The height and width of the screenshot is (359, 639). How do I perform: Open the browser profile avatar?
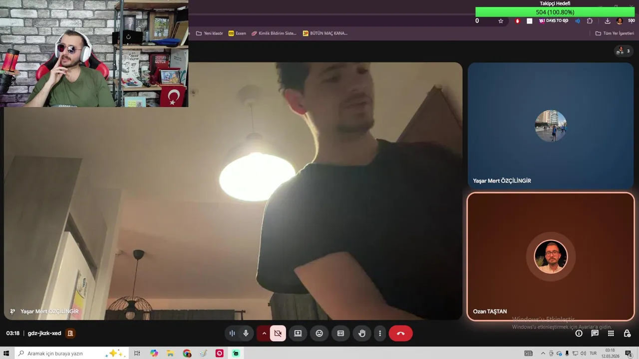[620, 21]
